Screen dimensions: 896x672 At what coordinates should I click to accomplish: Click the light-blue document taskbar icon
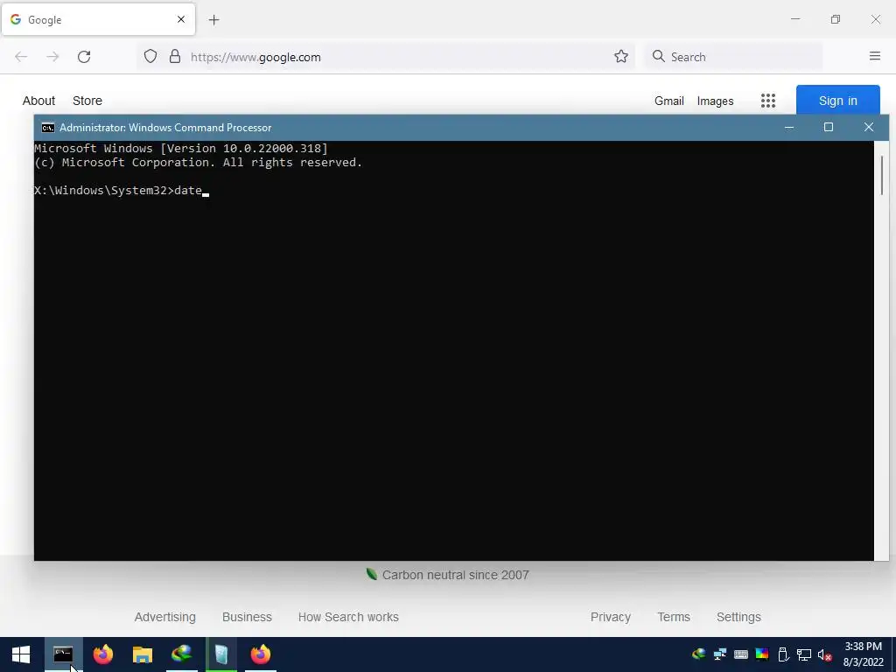[x=221, y=654]
